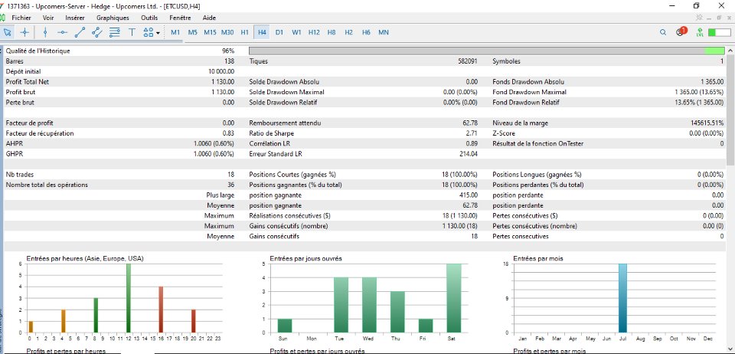Click the shapes objects icon
This screenshot has height=354, width=735.
(148, 32)
